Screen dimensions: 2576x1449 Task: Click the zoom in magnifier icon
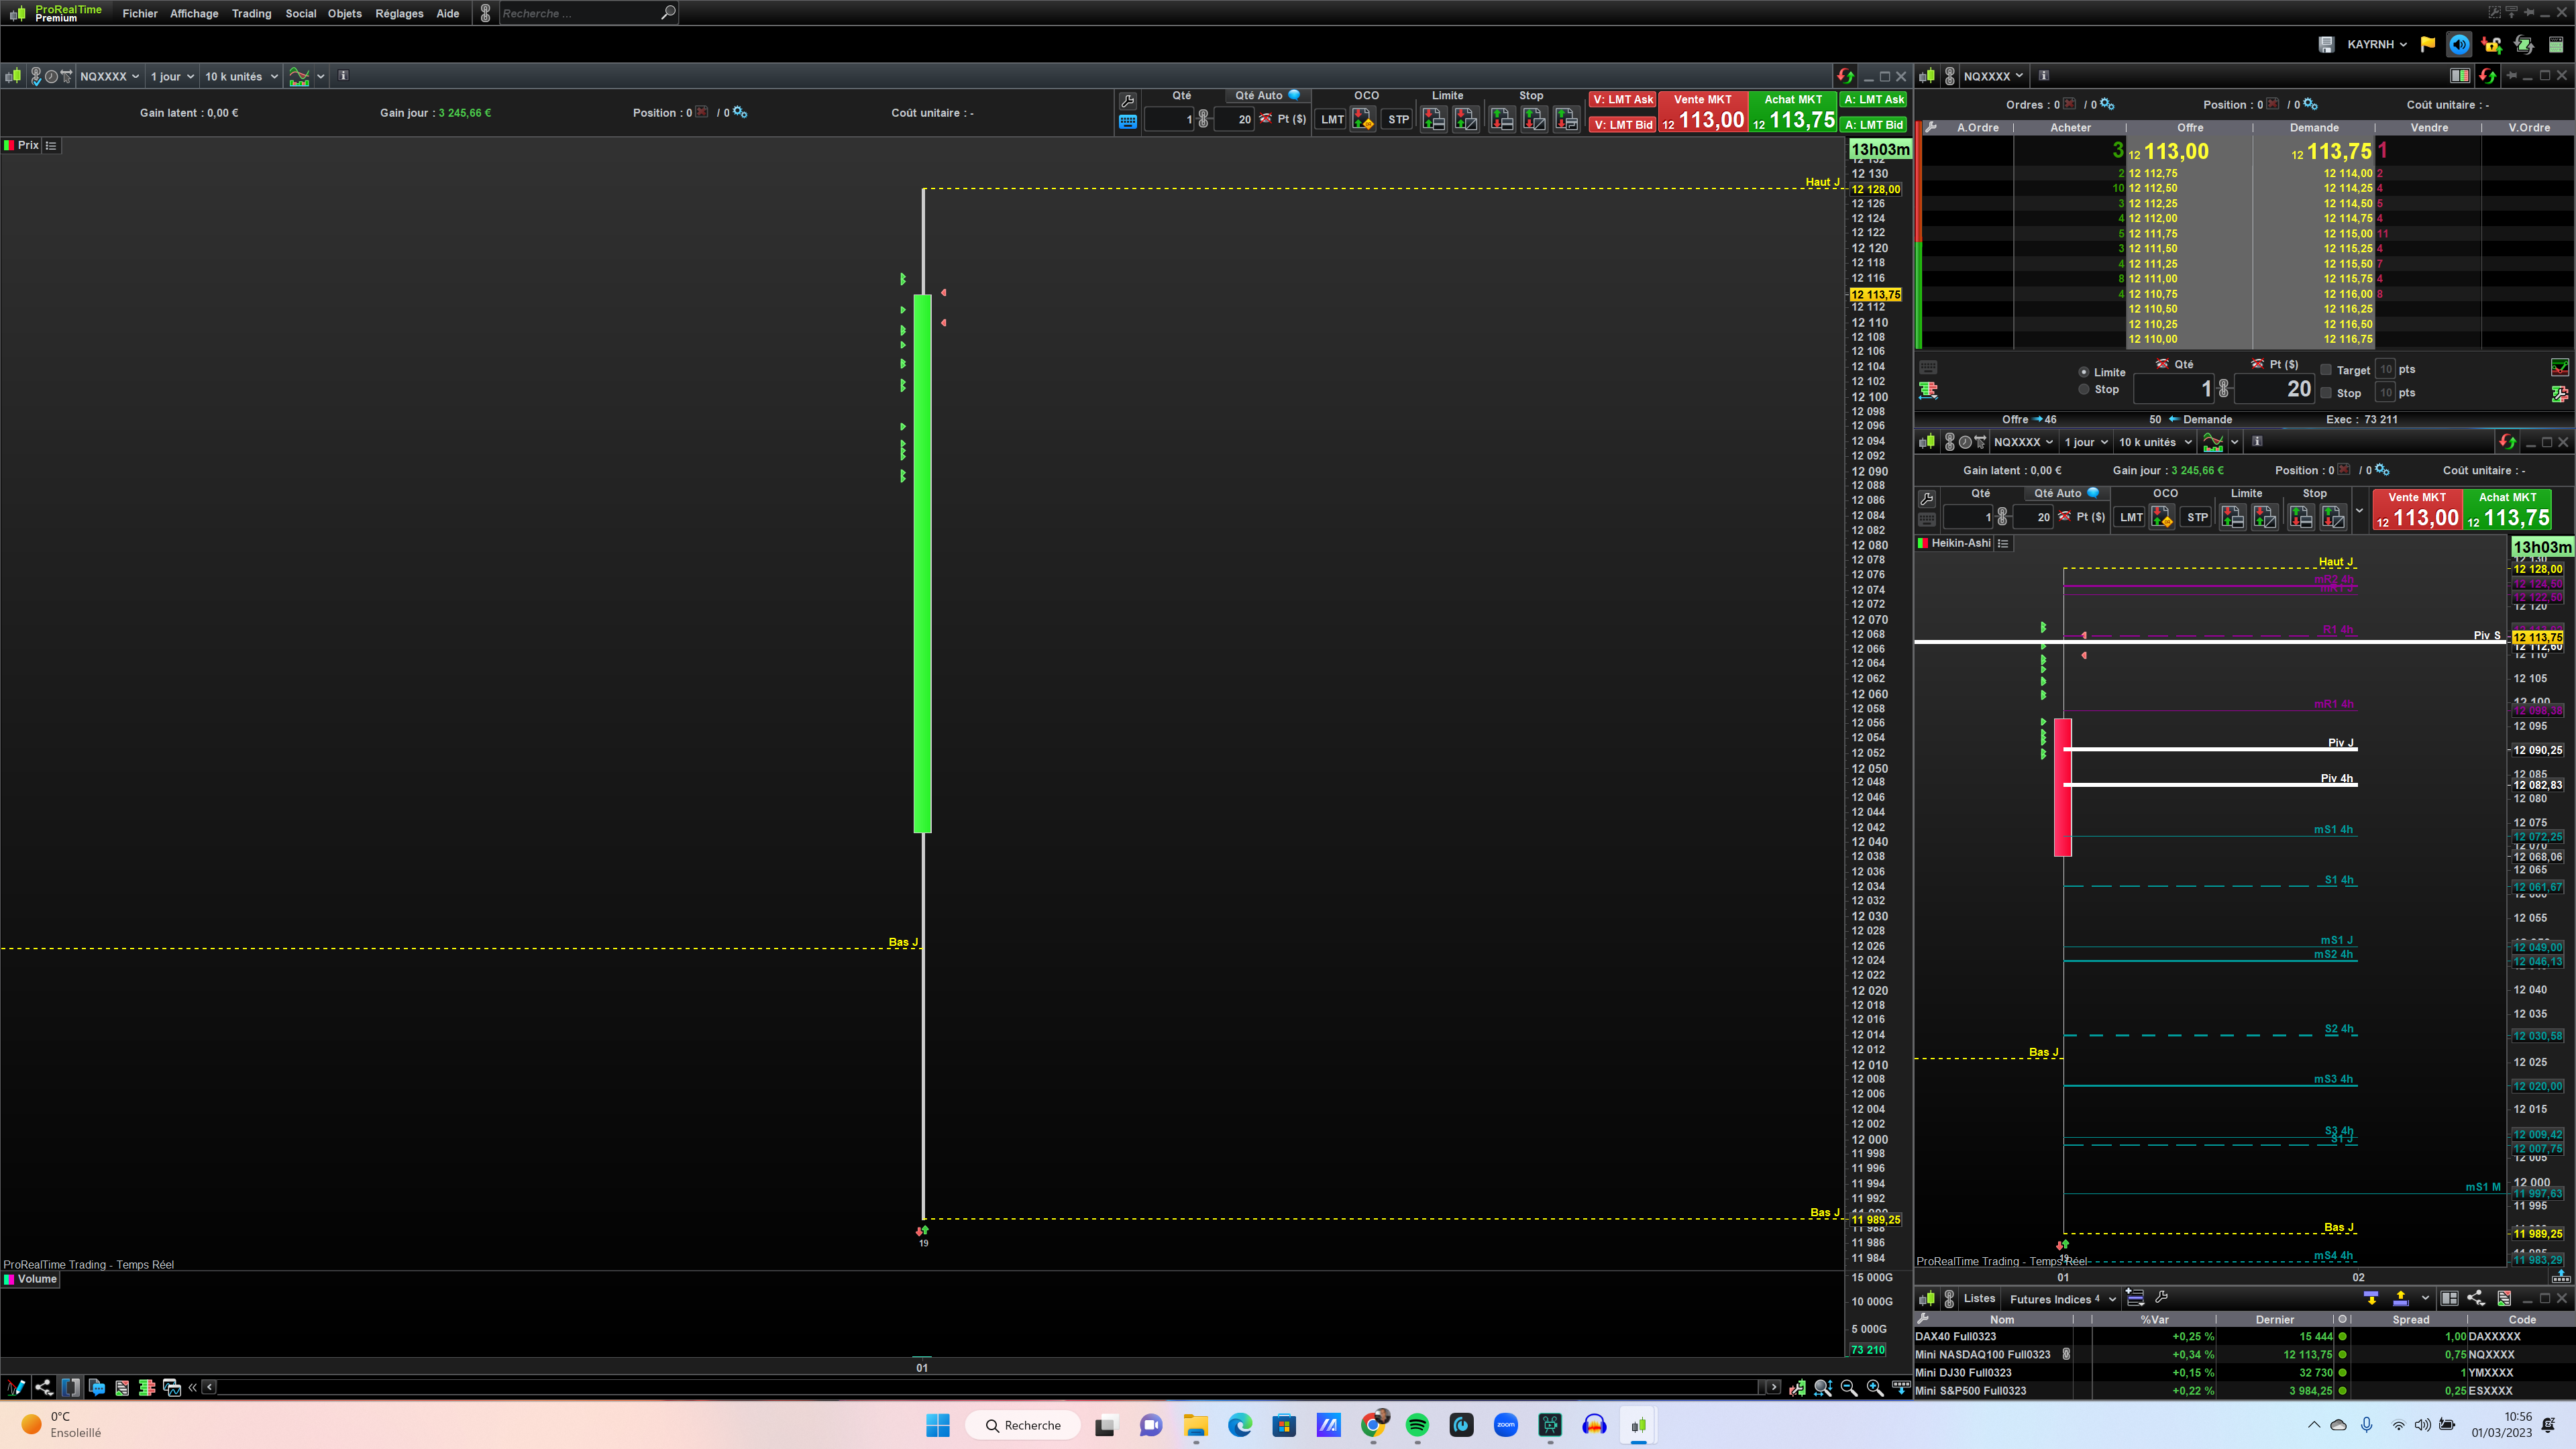click(x=1875, y=1387)
